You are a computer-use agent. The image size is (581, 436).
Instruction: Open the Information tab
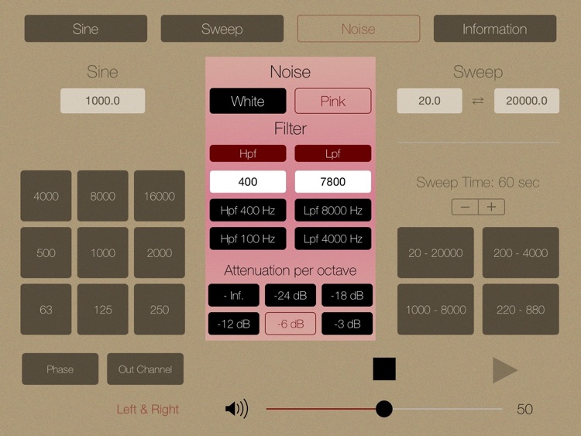[x=495, y=29]
